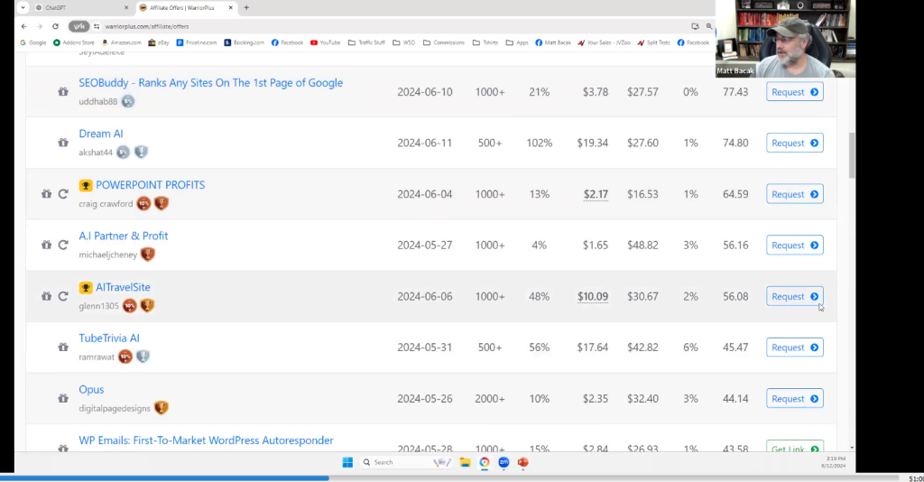Screen dimensions: 924x482
Task: Click the taskbar Search box
Action: [405, 462]
